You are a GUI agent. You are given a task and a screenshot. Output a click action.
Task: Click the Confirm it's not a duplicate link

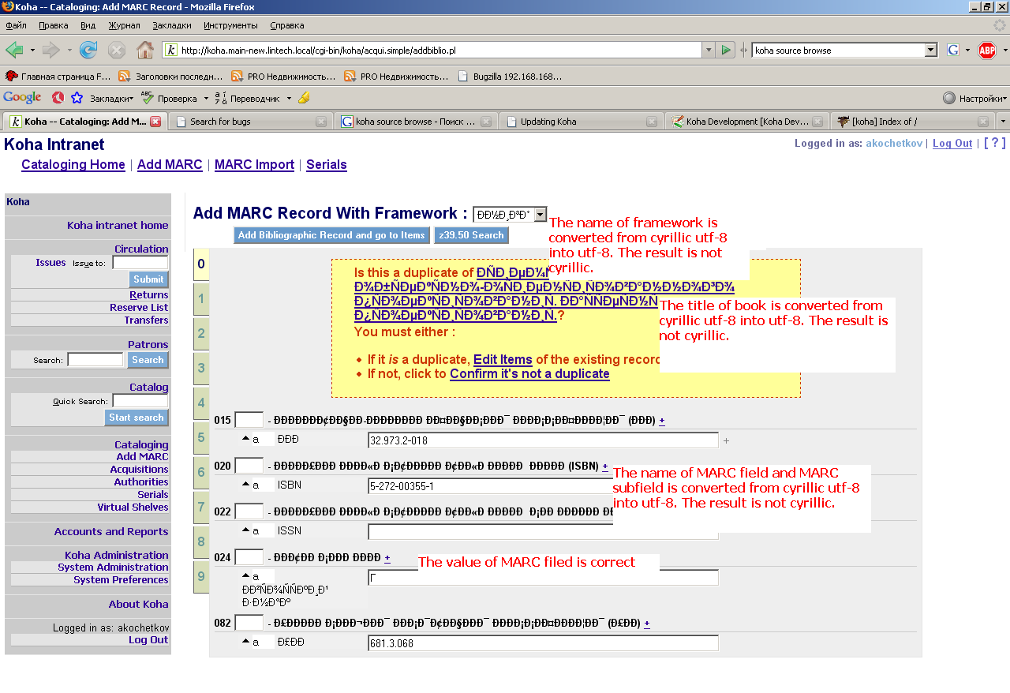(529, 373)
